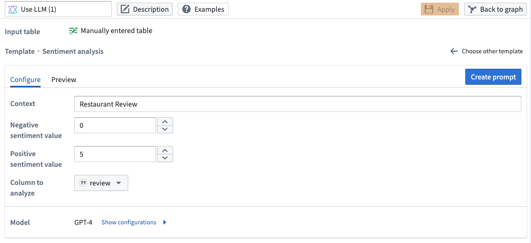Click the Use LLM (1) name field
This screenshot has width=531, height=243.
point(58,9)
